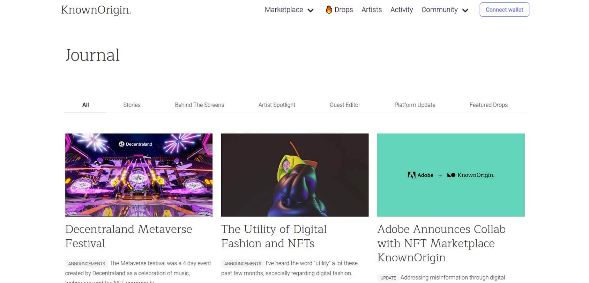Open Adobe Announces Collab article title

(441, 243)
